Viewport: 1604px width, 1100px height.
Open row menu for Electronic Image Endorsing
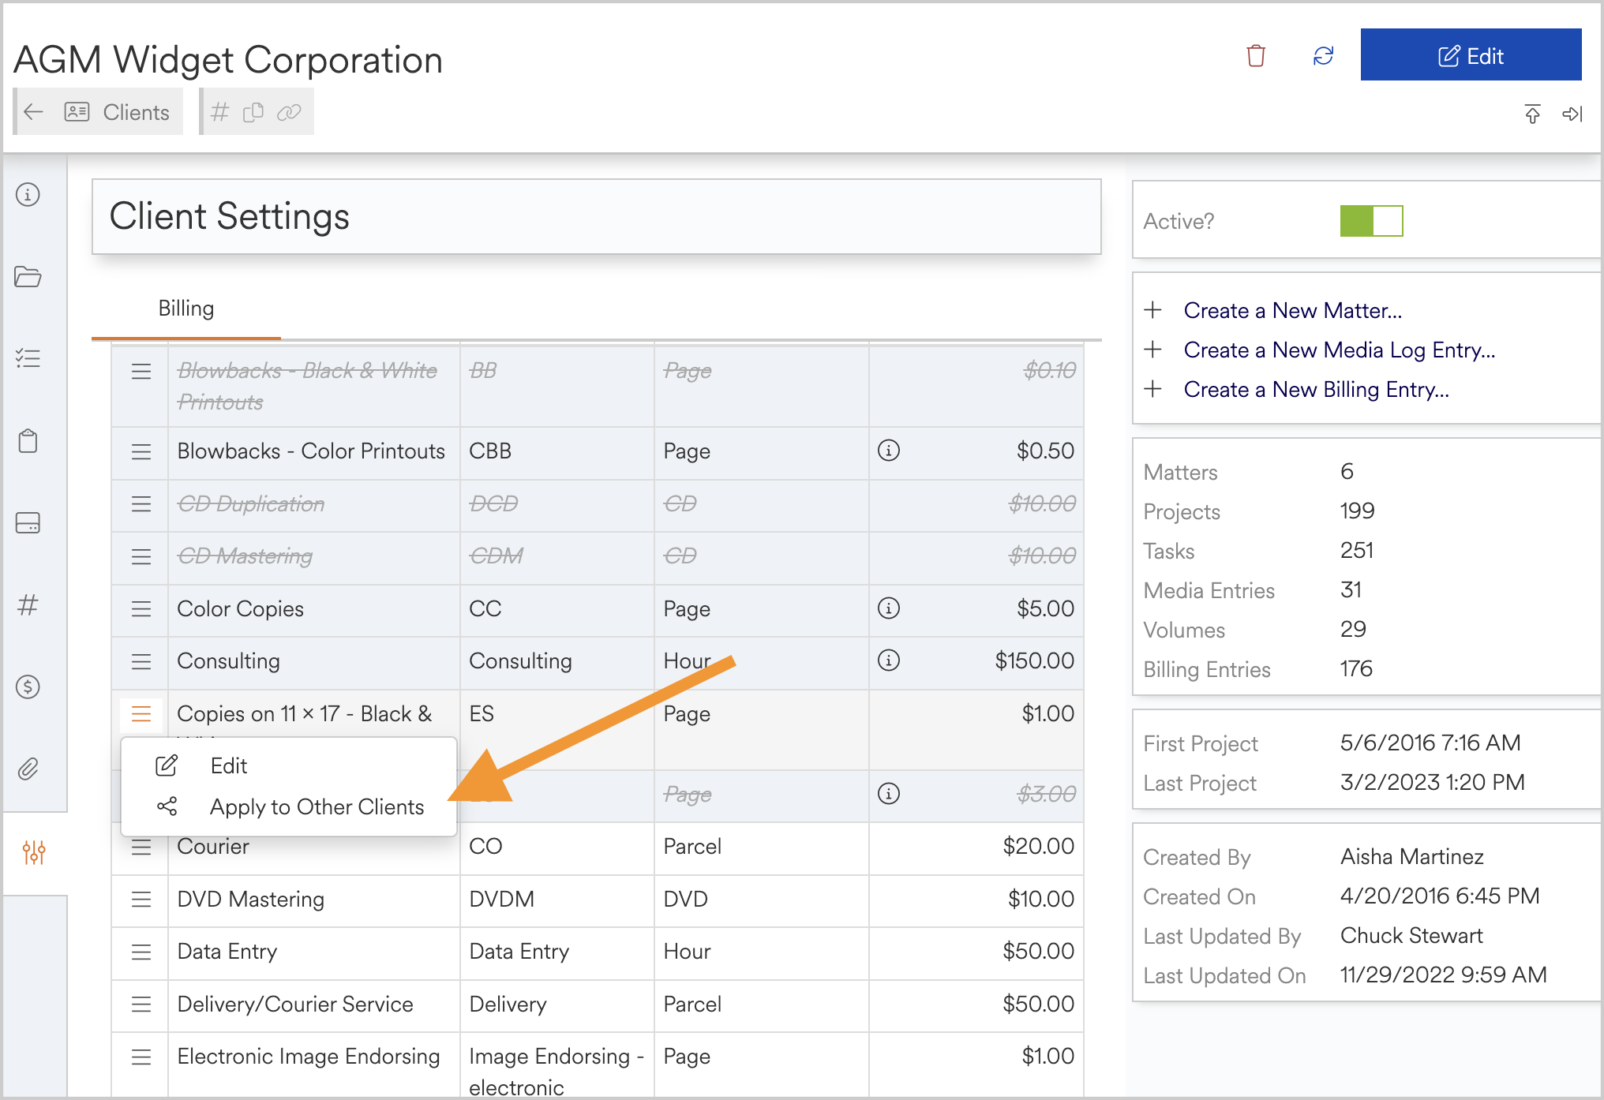[141, 1057]
